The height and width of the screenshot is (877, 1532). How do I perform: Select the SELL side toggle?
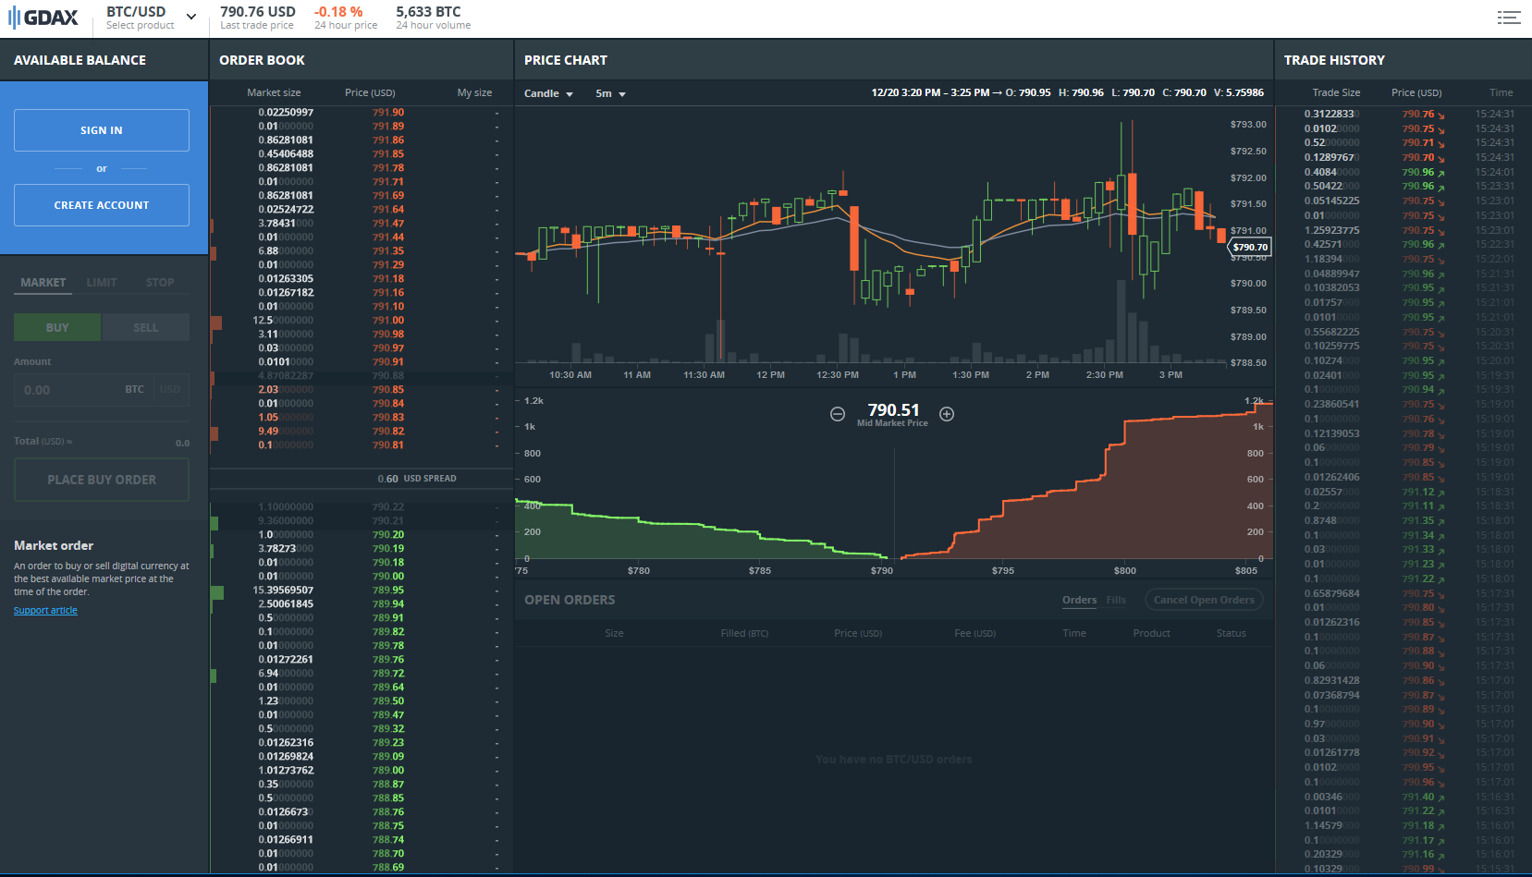[x=145, y=327]
